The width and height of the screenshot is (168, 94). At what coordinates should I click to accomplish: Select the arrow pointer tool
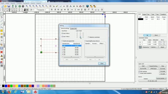pos(2,14)
